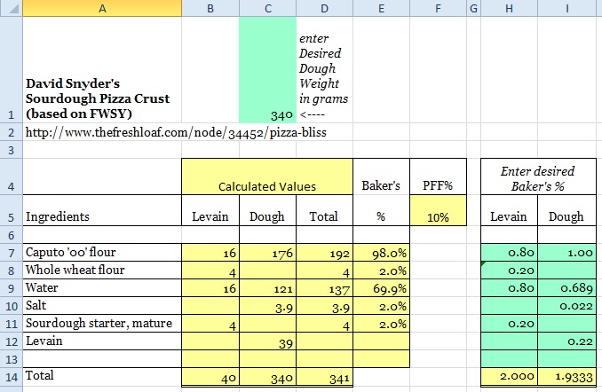Click the 'Calculated Values' merged header cell
The width and height of the screenshot is (602, 392).
point(267,187)
